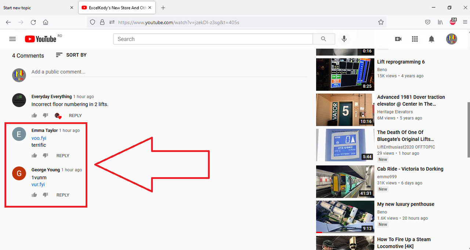This screenshot has height=250, width=470.
Task: Switch to the Start new topic tab
Action: coord(35,8)
